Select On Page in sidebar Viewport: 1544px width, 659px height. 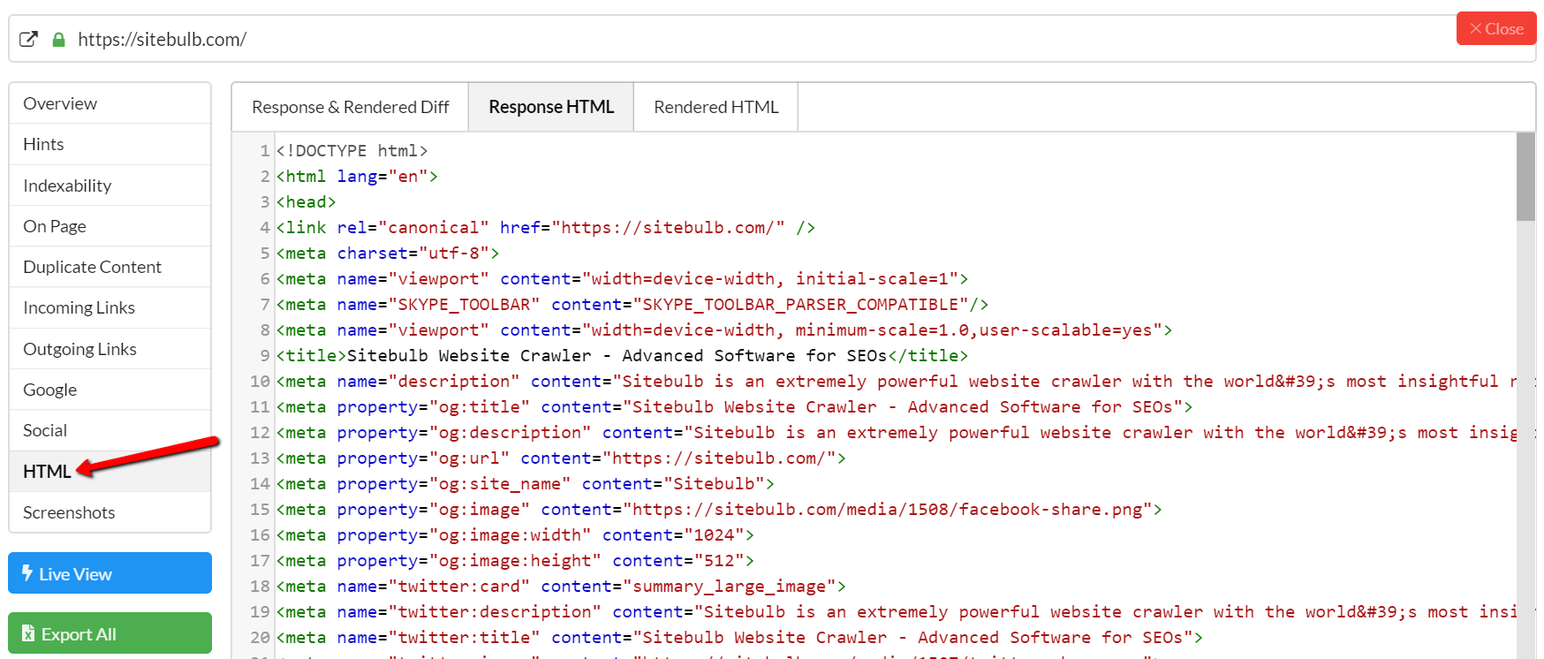point(55,226)
